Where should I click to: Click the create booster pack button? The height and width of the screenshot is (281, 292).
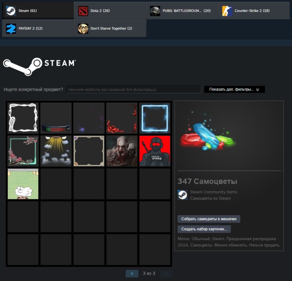tap(204, 229)
